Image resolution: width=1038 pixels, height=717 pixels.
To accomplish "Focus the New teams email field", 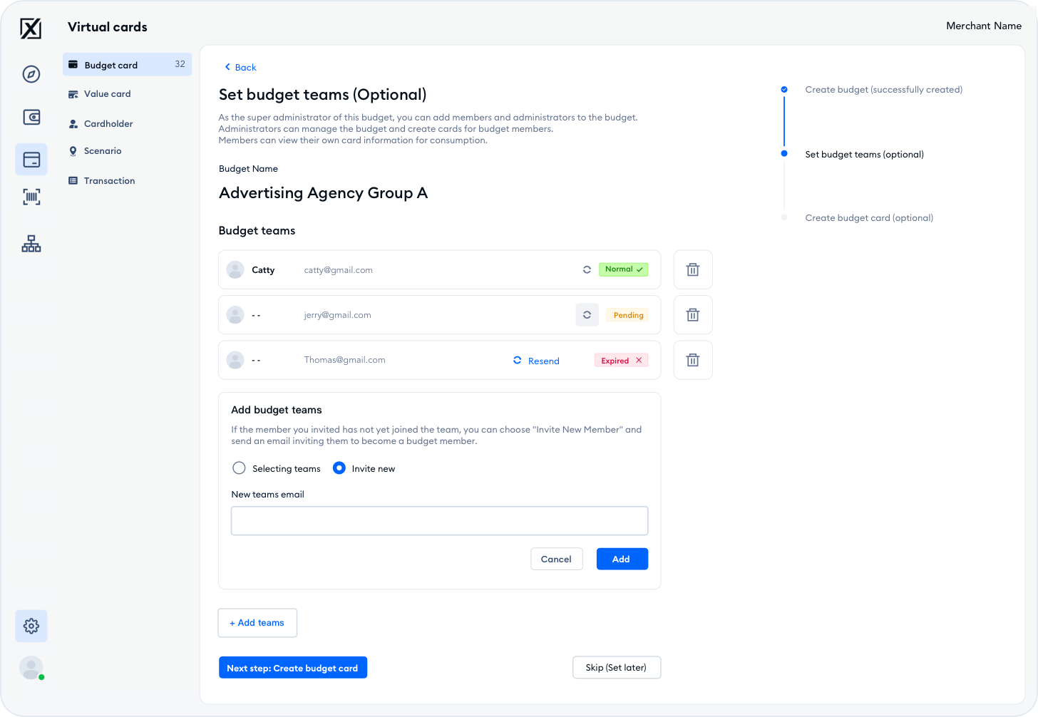I will (439, 521).
